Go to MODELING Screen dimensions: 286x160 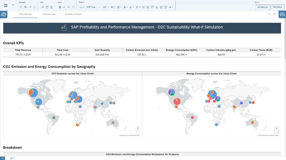point(262,7)
